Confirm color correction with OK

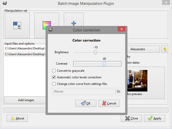point(86,103)
